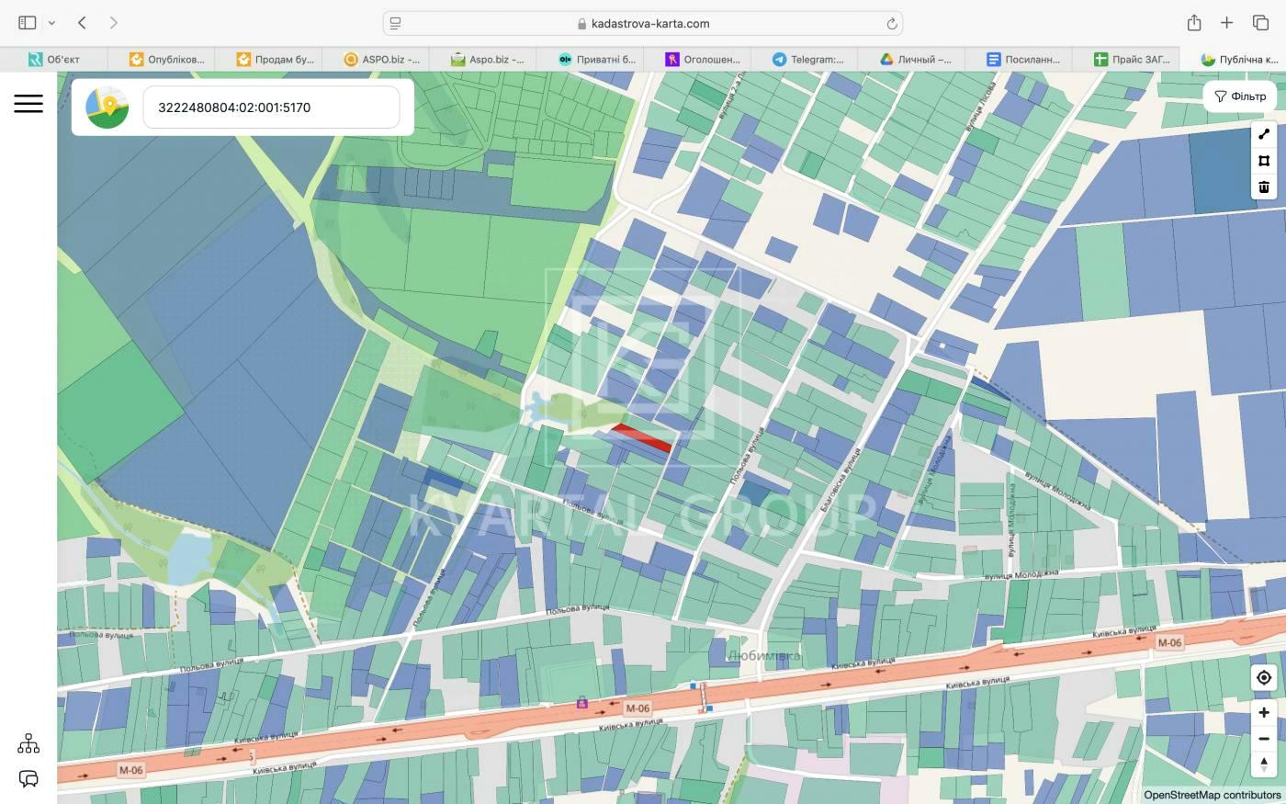The width and height of the screenshot is (1286, 804).
Task: Toggle the Safari sidebar
Action: coord(28,23)
